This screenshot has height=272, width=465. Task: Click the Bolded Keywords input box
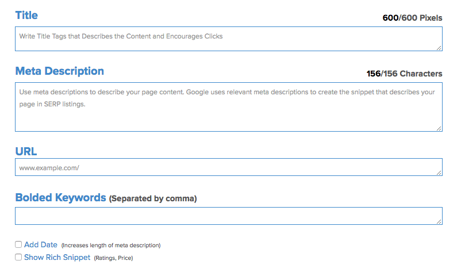228,216
